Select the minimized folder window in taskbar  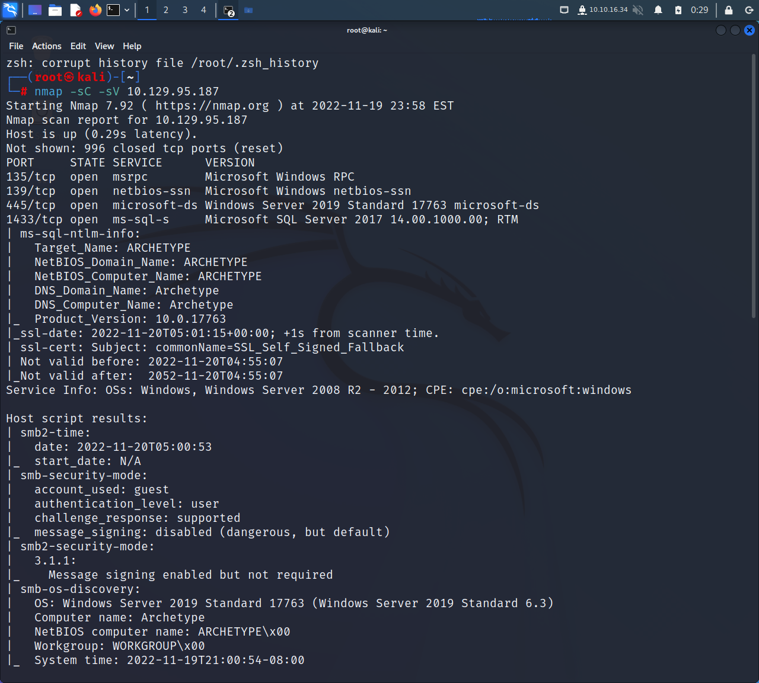click(x=248, y=10)
